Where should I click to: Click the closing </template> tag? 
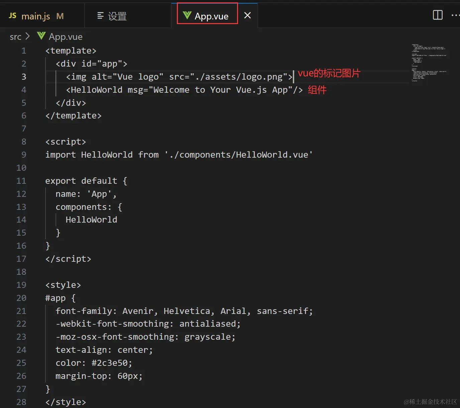pos(73,116)
